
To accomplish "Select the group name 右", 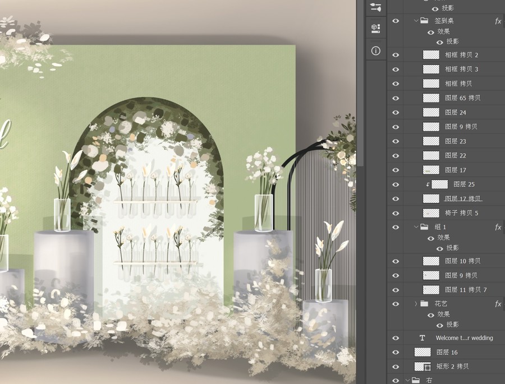I will (429, 380).
